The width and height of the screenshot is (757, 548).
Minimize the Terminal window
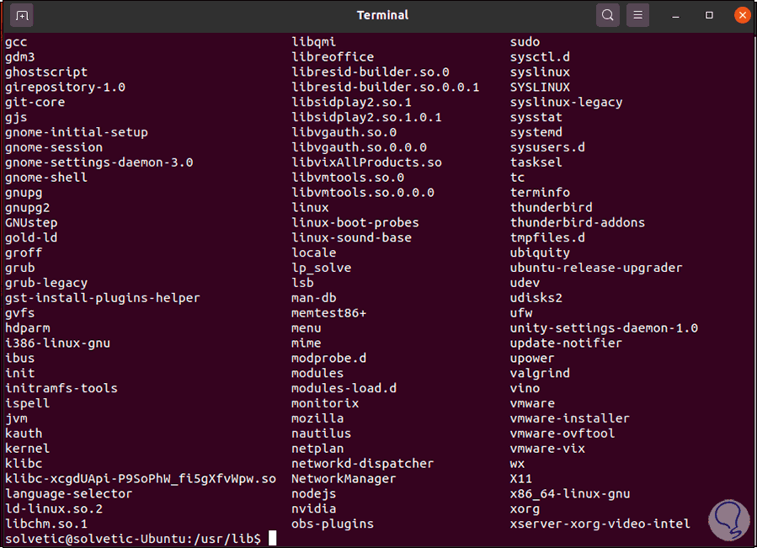point(679,15)
